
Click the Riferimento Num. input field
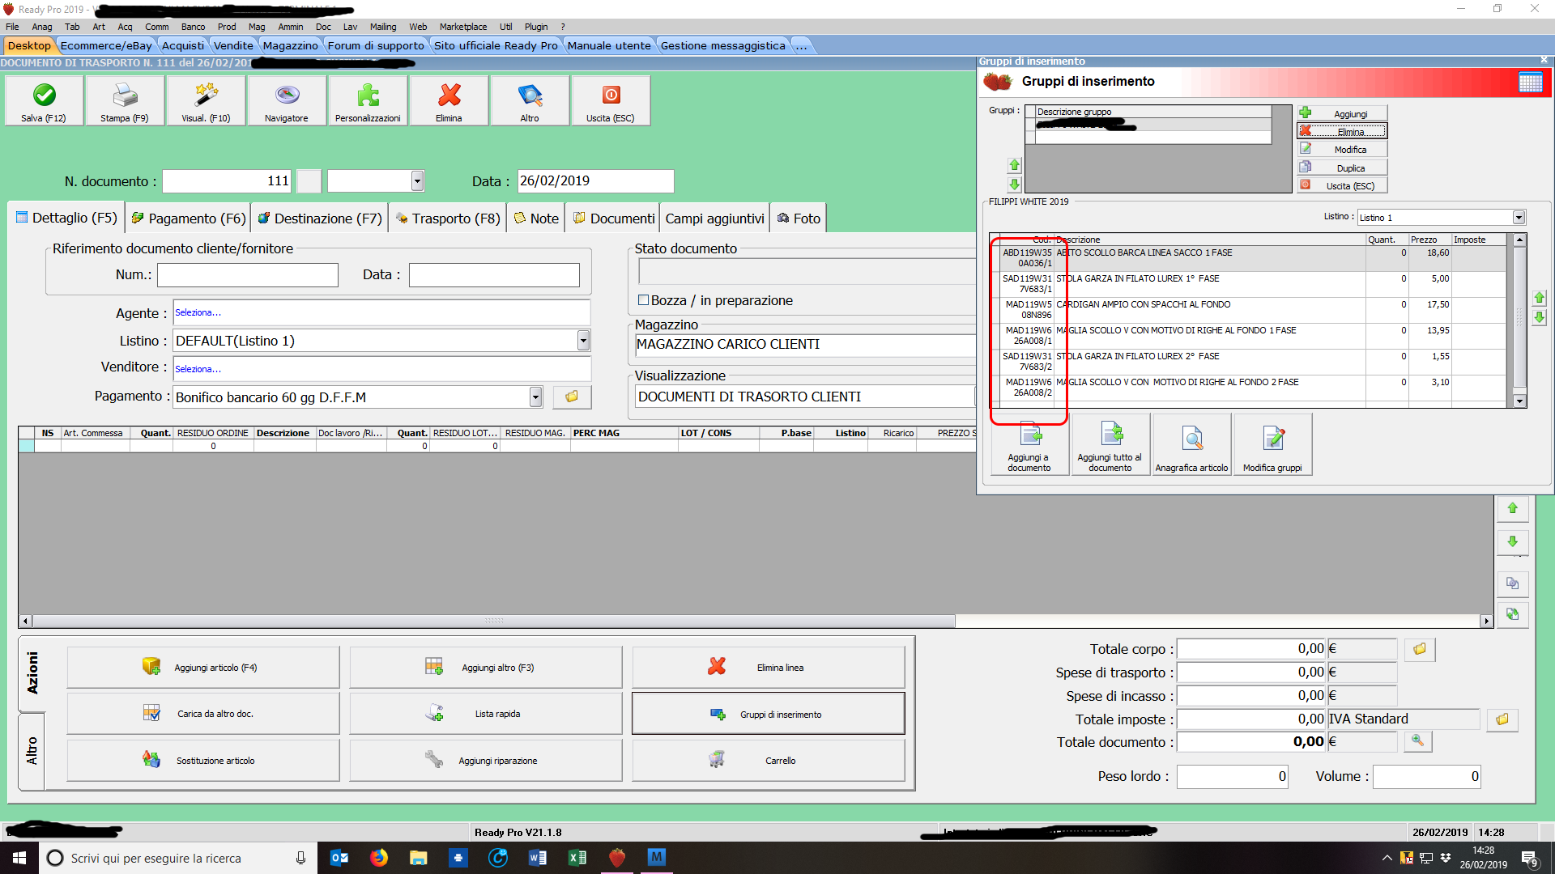click(x=247, y=275)
